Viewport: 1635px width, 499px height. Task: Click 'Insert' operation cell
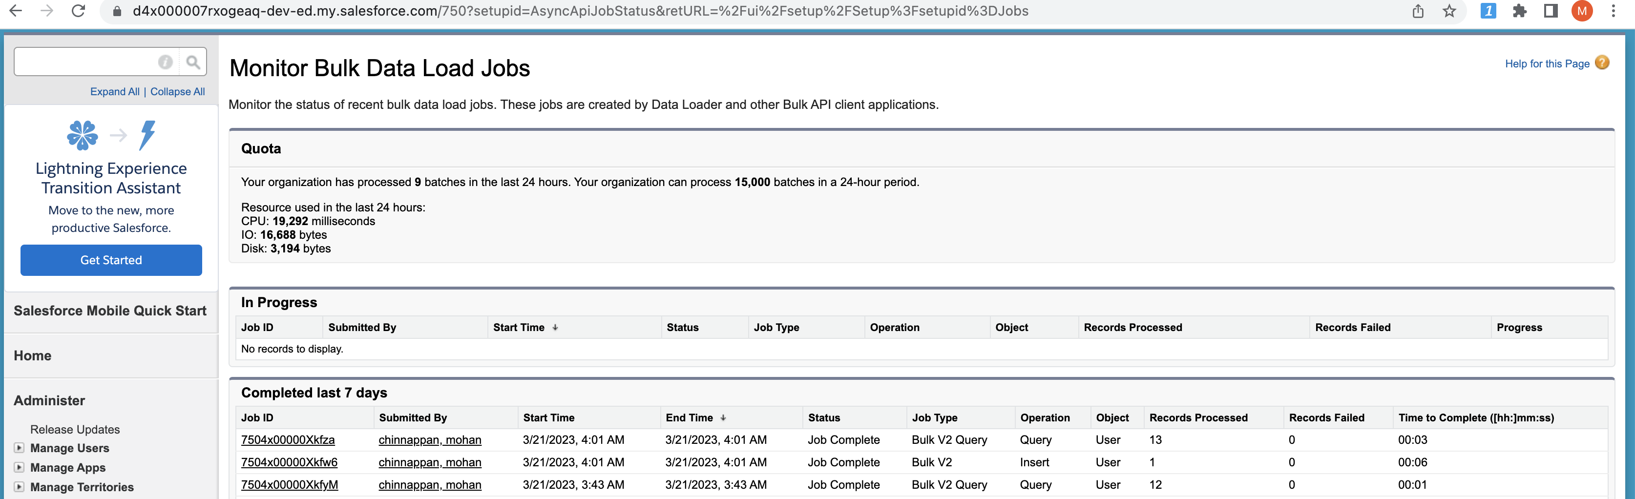coord(1034,462)
